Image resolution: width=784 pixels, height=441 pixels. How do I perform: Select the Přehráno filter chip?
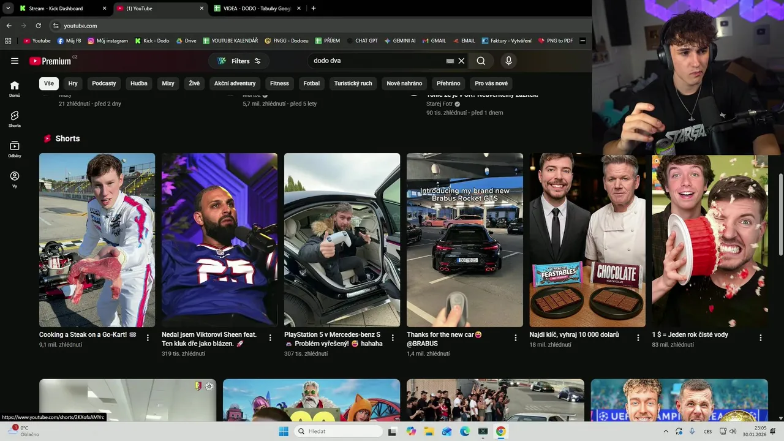448,83
